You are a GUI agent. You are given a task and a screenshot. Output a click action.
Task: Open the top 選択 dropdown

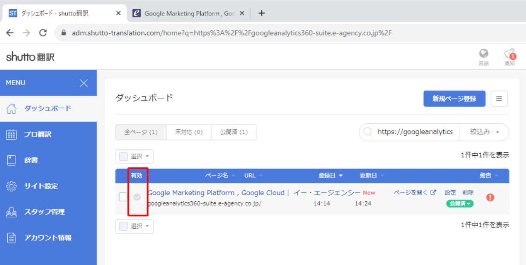(x=134, y=156)
